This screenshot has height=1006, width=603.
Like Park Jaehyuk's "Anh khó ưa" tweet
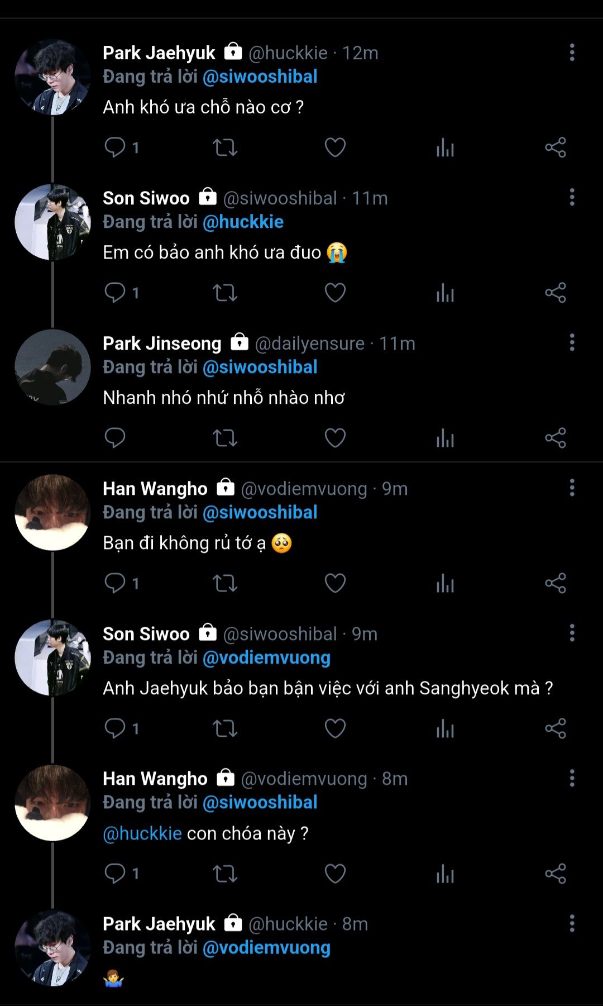pyautogui.click(x=335, y=147)
